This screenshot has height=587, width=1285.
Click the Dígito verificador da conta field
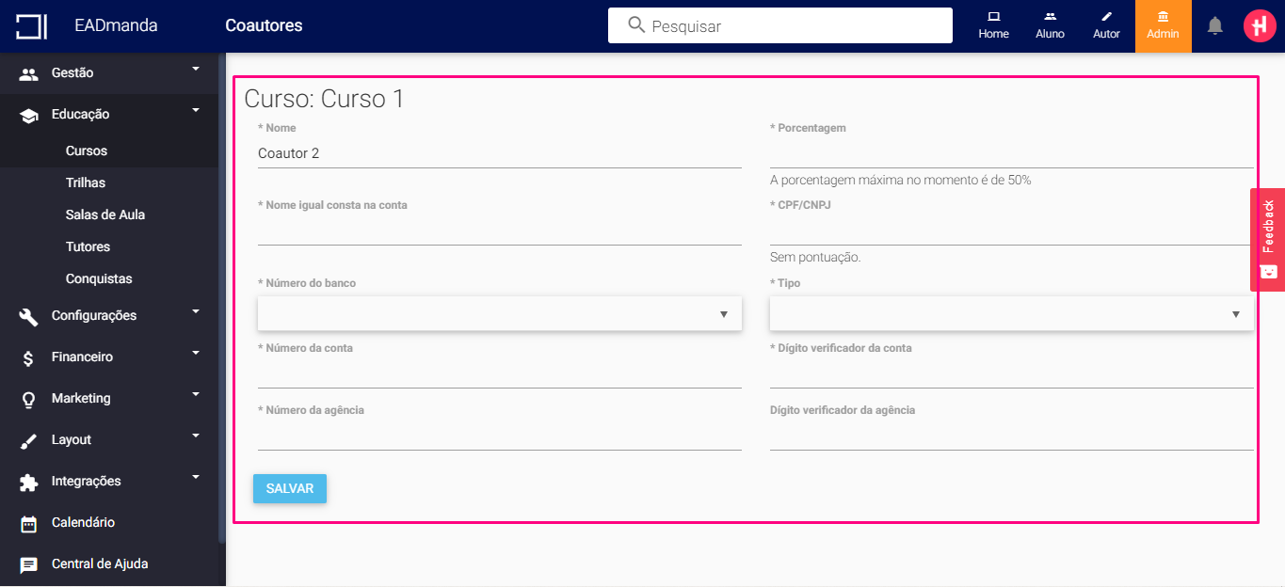1012,373
